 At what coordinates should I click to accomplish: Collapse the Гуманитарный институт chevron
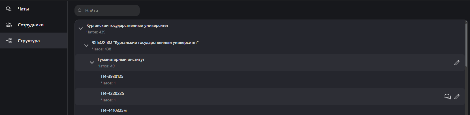click(x=92, y=63)
